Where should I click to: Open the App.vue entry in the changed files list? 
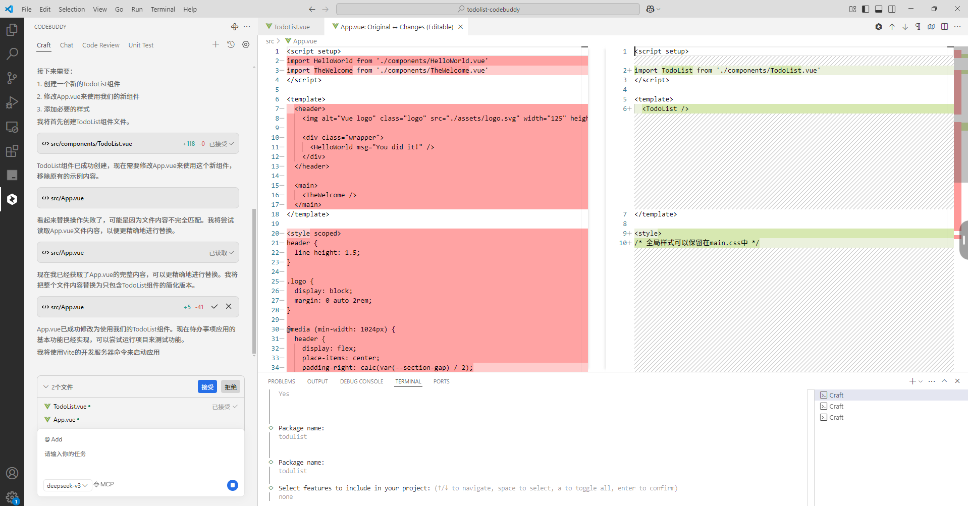pos(65,420)
